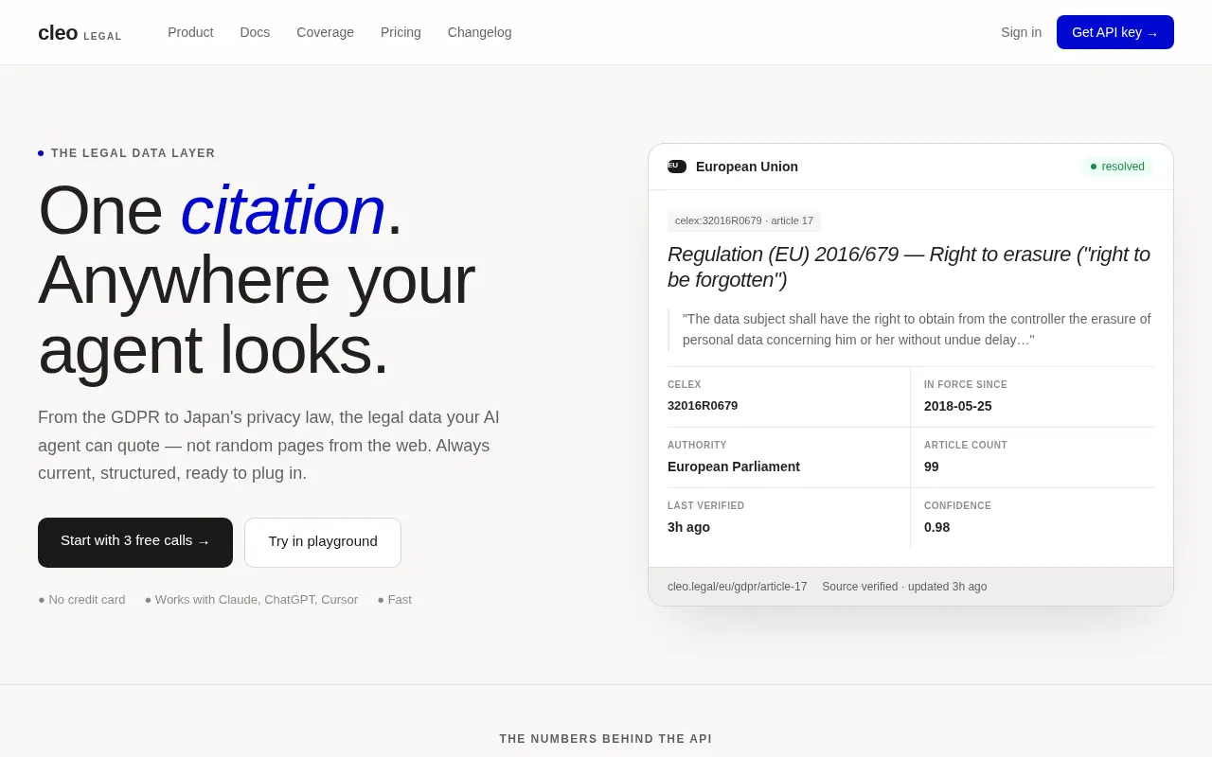
Task: Click the Regulation (EU) 2016/679 title
Action: [x=909, y=267]
